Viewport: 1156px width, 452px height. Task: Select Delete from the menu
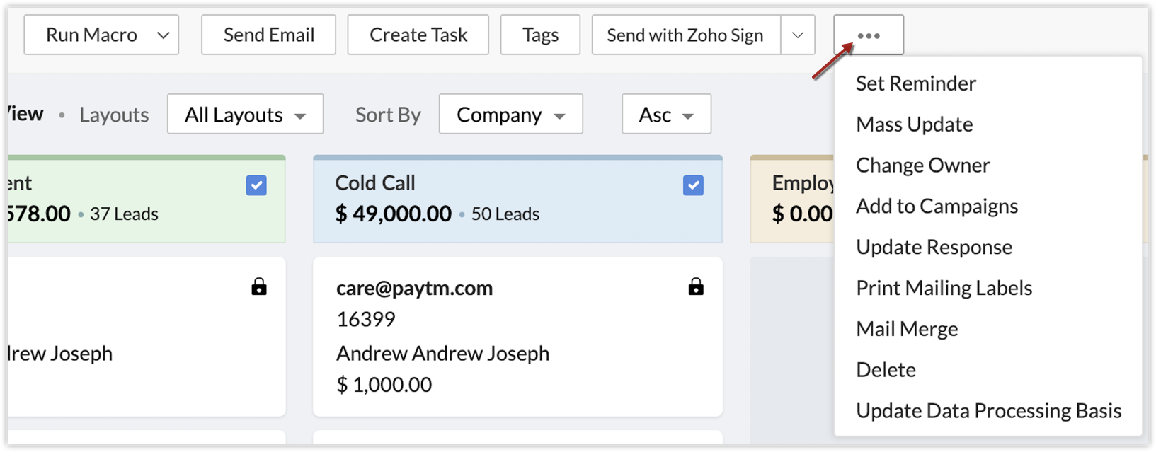[886, 370]
